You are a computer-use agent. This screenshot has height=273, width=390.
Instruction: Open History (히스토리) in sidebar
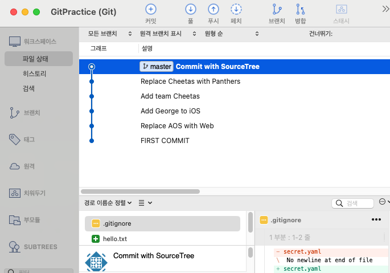pyautogui.click(x=35, y=74)
